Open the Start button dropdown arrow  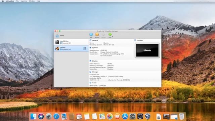point(113,36)
